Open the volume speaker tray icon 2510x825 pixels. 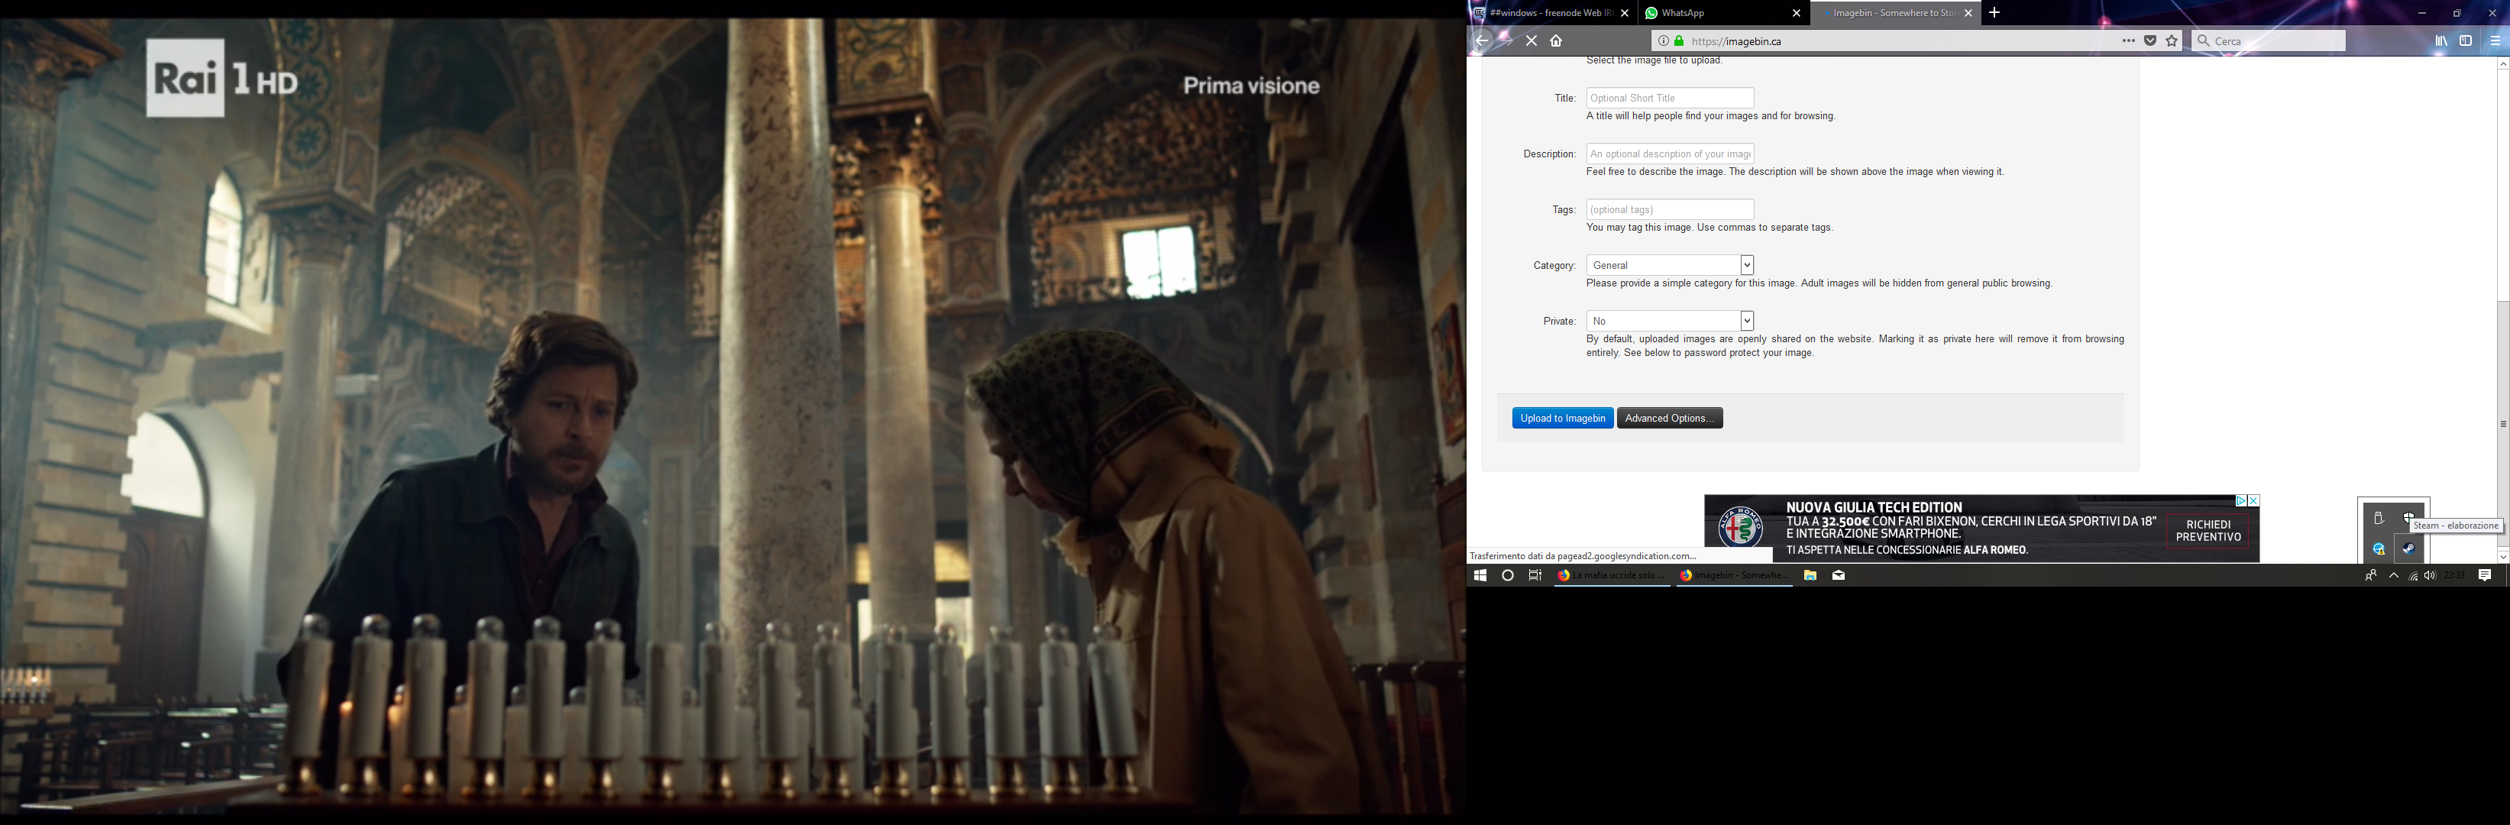tap(2430, 576)
